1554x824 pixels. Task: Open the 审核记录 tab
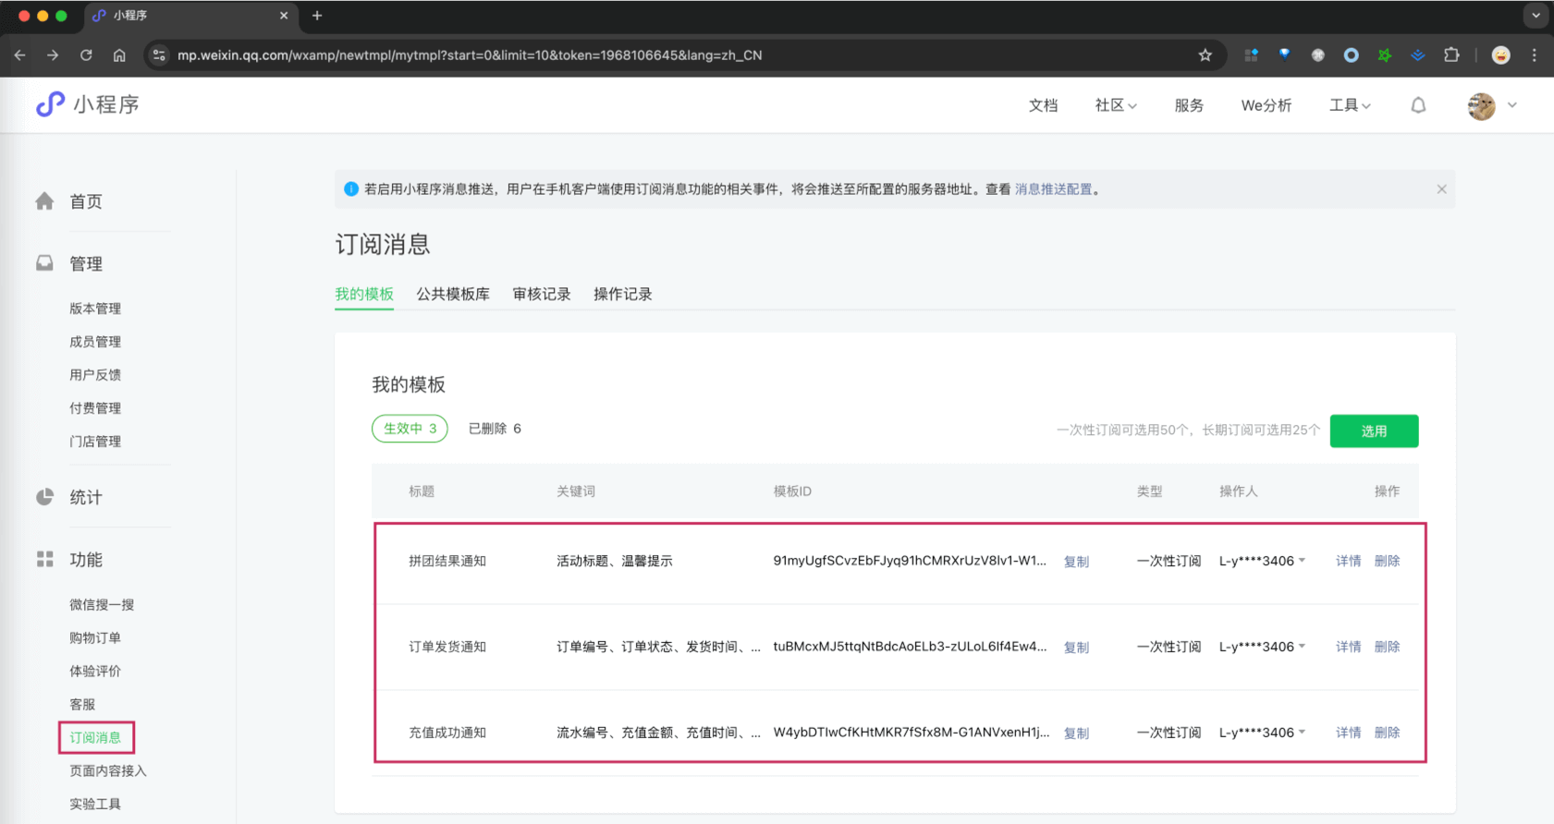point(542,294)
